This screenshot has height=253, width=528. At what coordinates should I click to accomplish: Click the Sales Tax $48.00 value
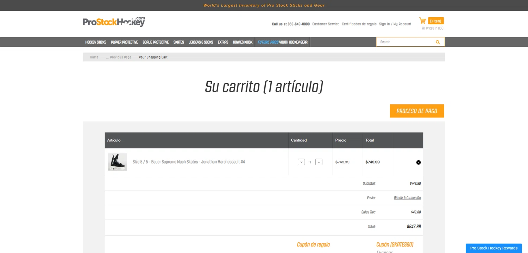(x=416, y=212)
